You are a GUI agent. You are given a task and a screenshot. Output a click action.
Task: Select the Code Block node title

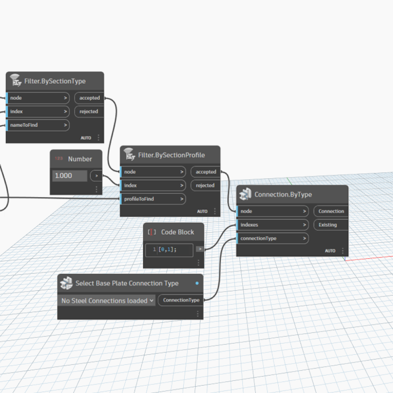(x=177, y=232)
